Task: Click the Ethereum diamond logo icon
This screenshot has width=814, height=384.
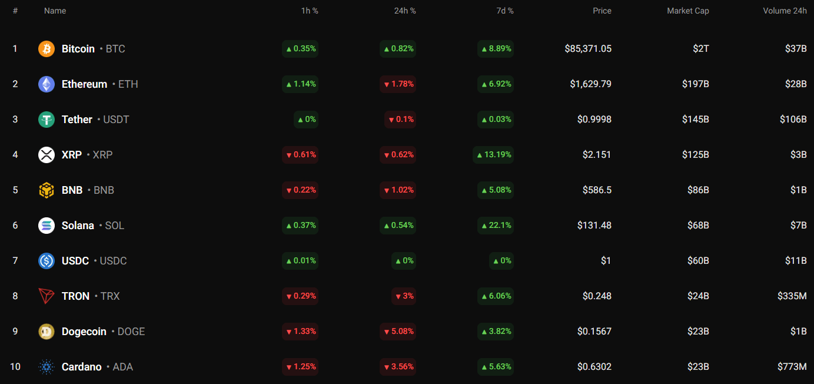Action: 46,84
